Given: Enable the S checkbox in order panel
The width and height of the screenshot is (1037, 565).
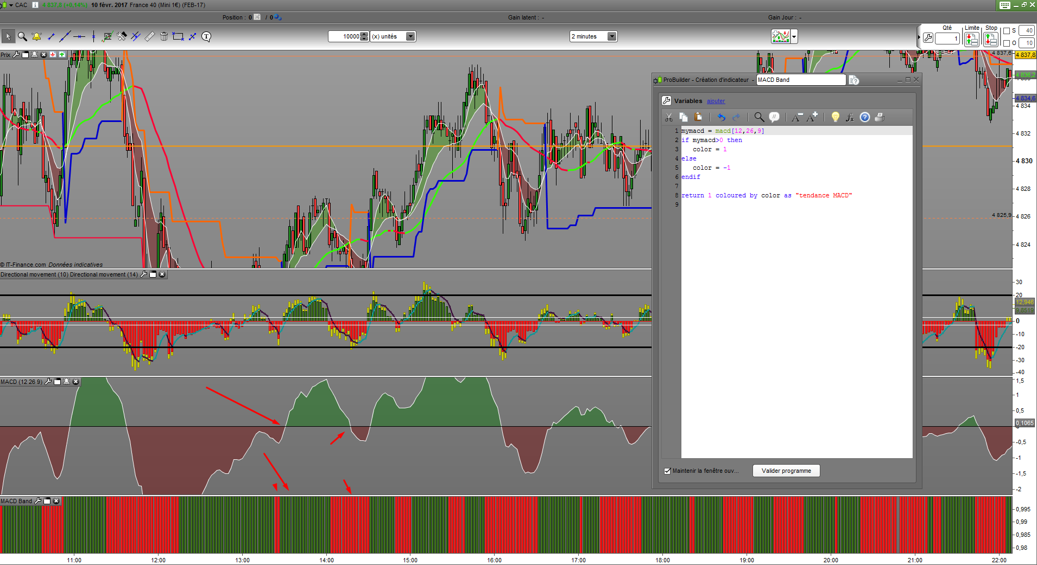Looking at the screenshot, I should click(1006, 31).
